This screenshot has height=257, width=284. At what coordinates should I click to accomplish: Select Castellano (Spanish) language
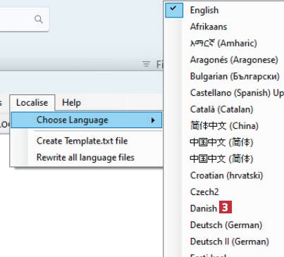(237, 93)
